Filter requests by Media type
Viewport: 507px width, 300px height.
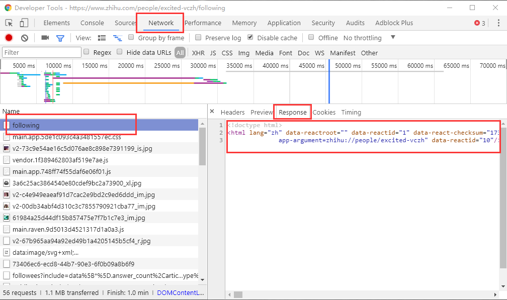(x=264, y=53)
